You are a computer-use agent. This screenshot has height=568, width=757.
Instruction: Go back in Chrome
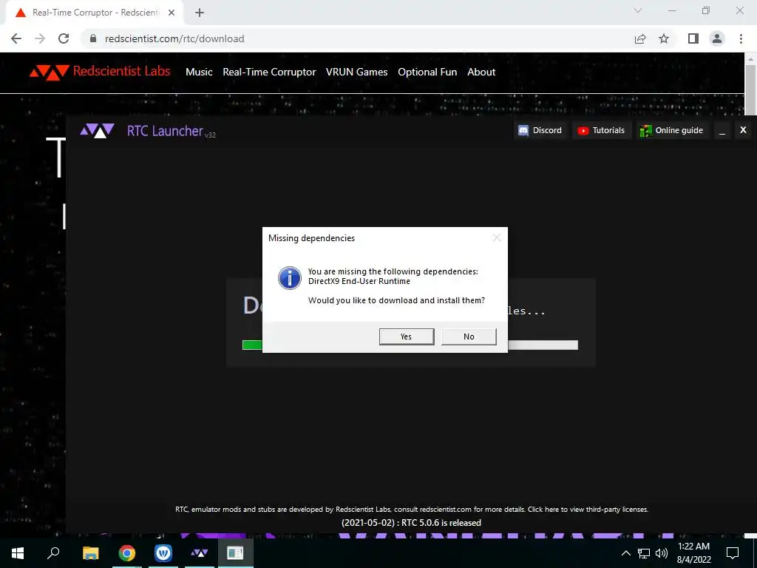(x=16, y=38)
